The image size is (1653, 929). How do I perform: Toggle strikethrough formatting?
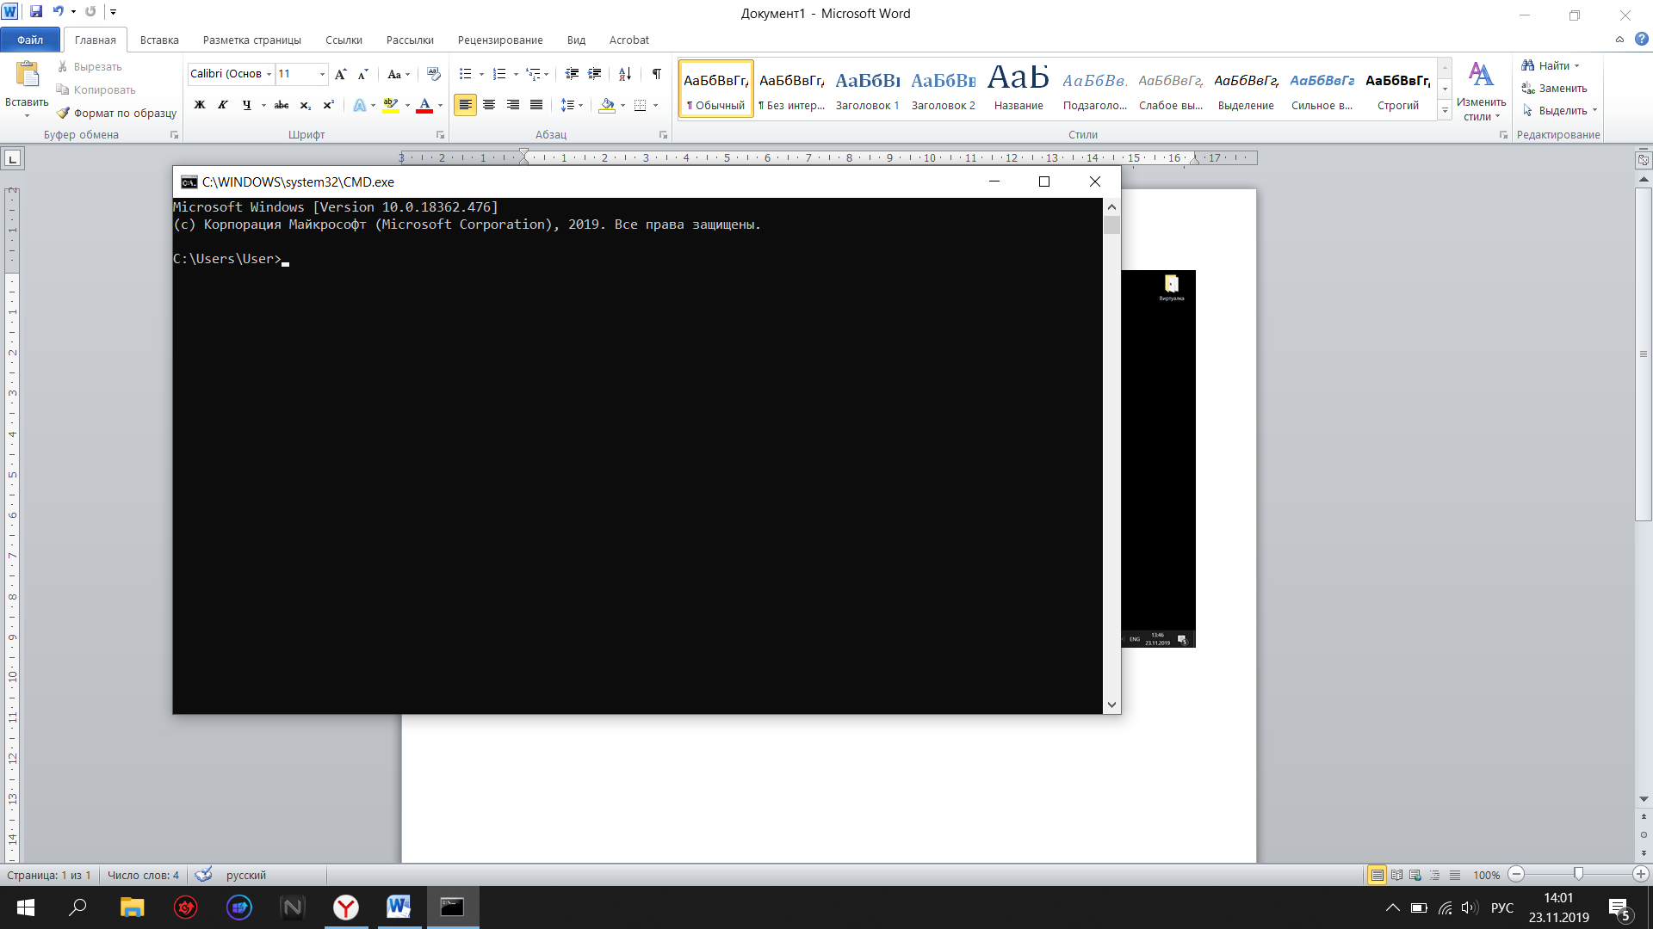tap(282, 105)
